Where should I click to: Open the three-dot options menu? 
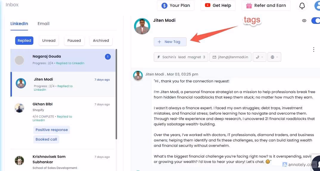tap(314, 50)
